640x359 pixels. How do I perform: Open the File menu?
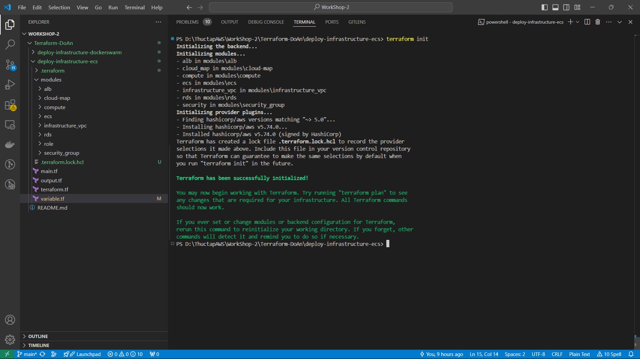tap(22, 7)
